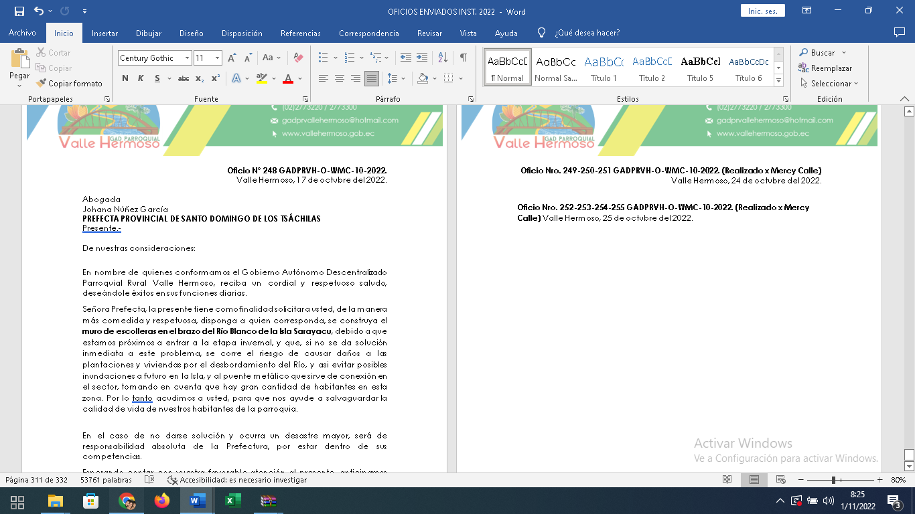Click the Reemplazar button
This screenshot has width=915, height=514.
[x=825, y=68]
